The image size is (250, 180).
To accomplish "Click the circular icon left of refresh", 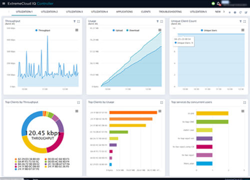I will pos(235,12).
